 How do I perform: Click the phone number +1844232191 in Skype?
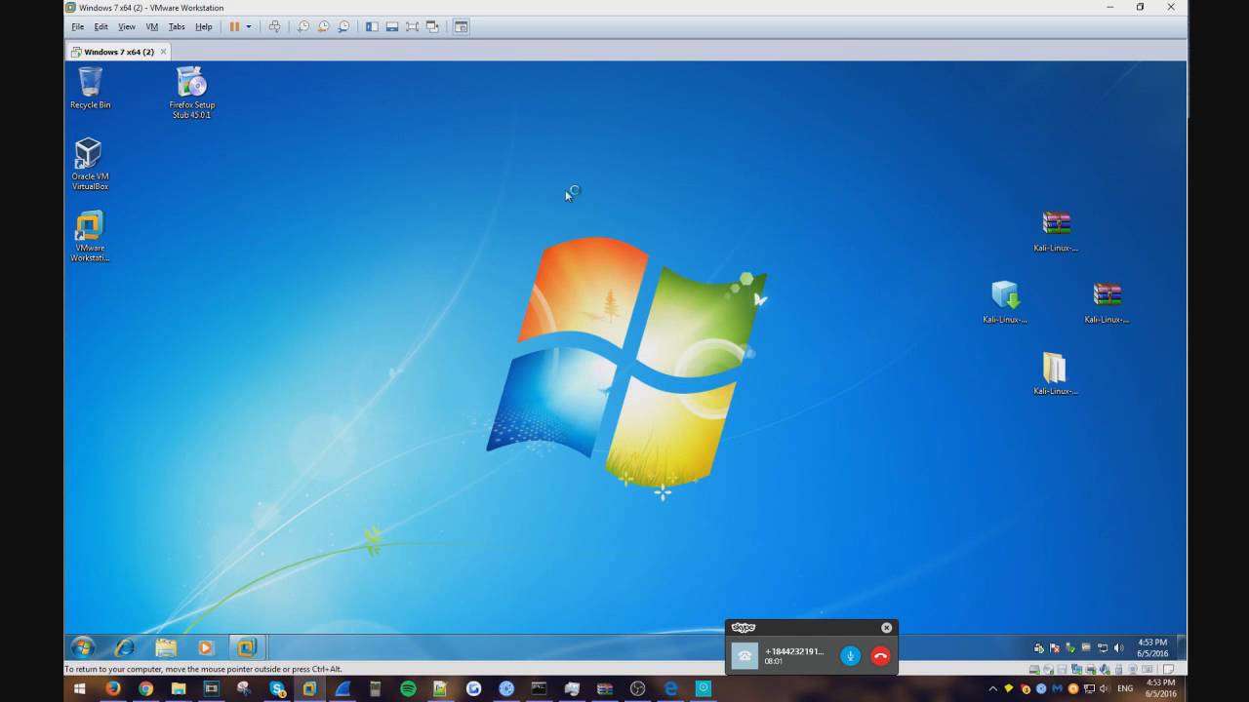[x=794, y=651]
